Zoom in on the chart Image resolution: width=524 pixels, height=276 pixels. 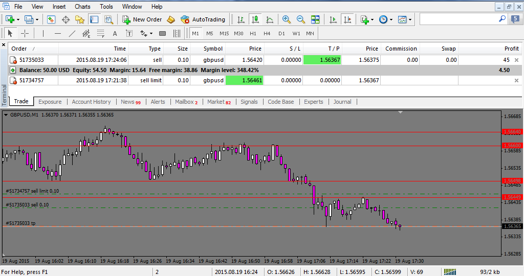(x=287, y=19)
